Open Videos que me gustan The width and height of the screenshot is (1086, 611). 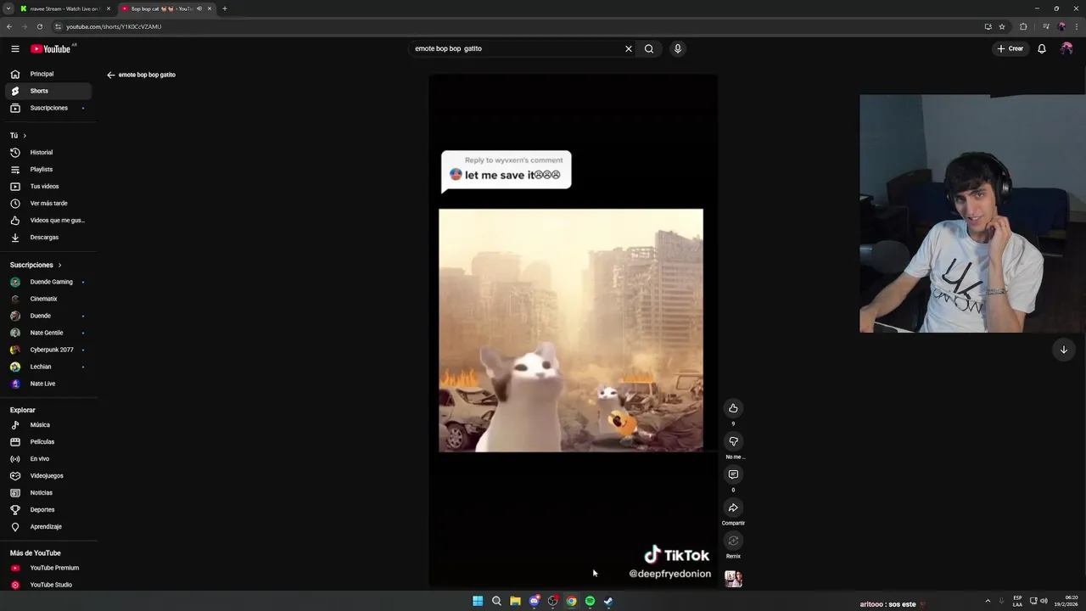(x=48, y=221)
